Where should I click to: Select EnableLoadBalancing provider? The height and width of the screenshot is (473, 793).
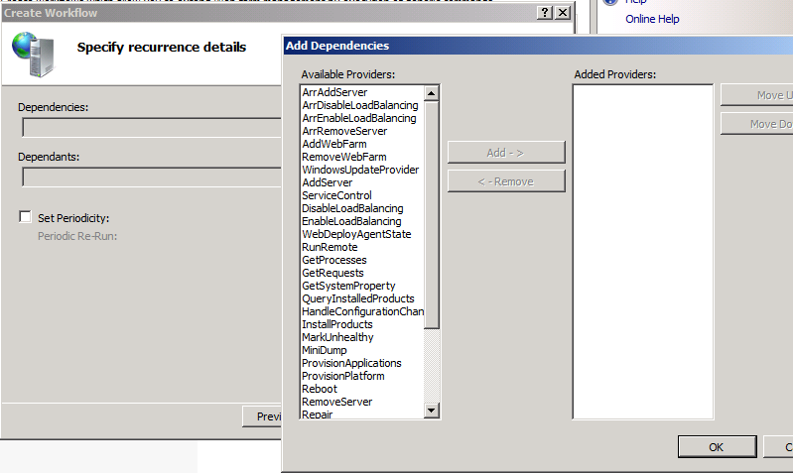click(351, 221)
